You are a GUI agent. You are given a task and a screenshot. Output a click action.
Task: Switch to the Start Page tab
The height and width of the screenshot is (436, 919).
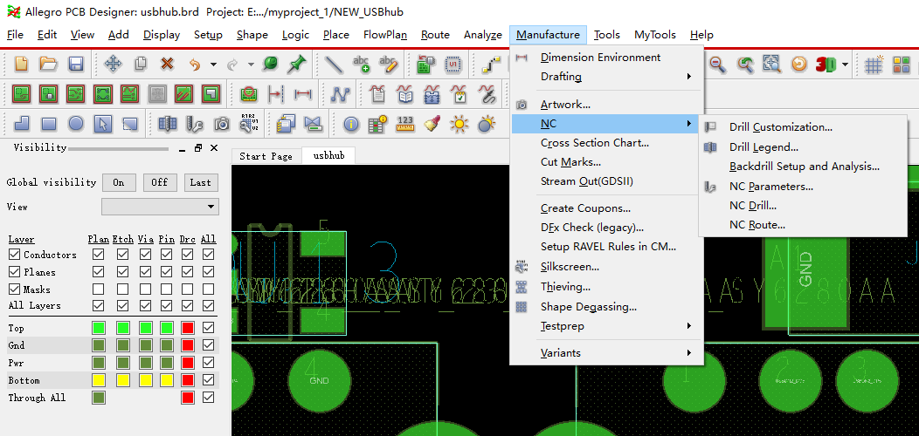coord(266,156)
